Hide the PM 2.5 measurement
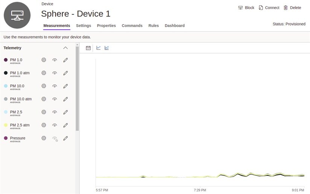The image size is (310, 194). pos(55,112)
